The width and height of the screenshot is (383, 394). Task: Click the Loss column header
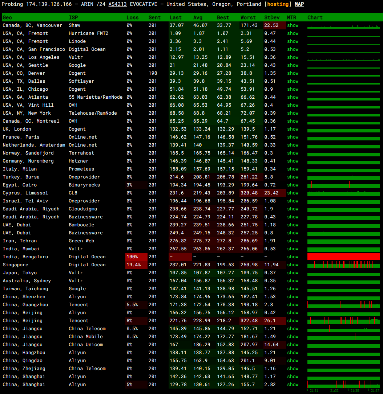[133, 17]
